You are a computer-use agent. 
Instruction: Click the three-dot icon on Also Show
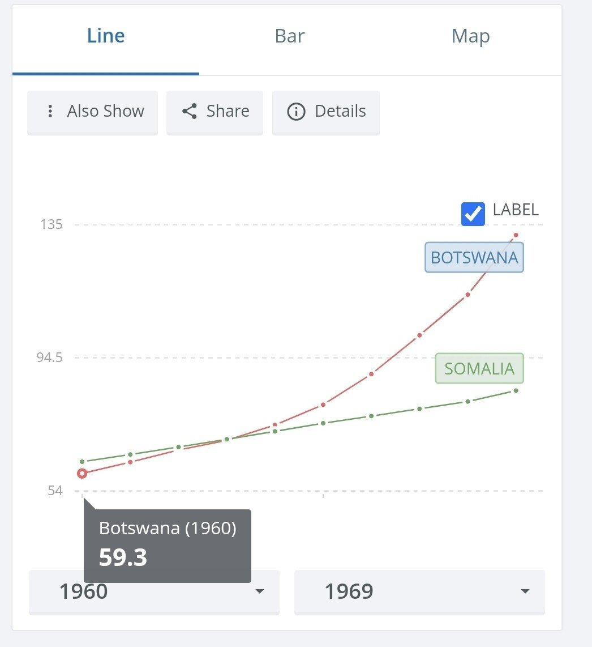coord(50,111)
